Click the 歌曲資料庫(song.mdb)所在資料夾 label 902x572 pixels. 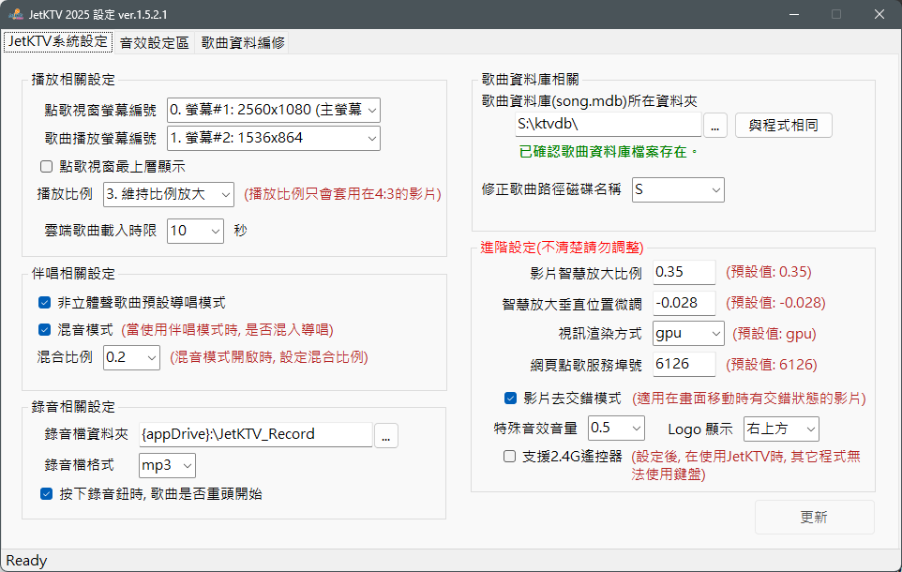coord(590,101)
